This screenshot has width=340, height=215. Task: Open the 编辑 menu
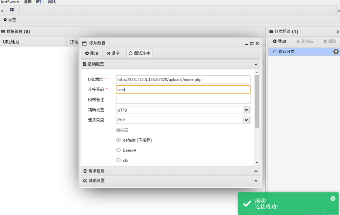click(28, 2)
